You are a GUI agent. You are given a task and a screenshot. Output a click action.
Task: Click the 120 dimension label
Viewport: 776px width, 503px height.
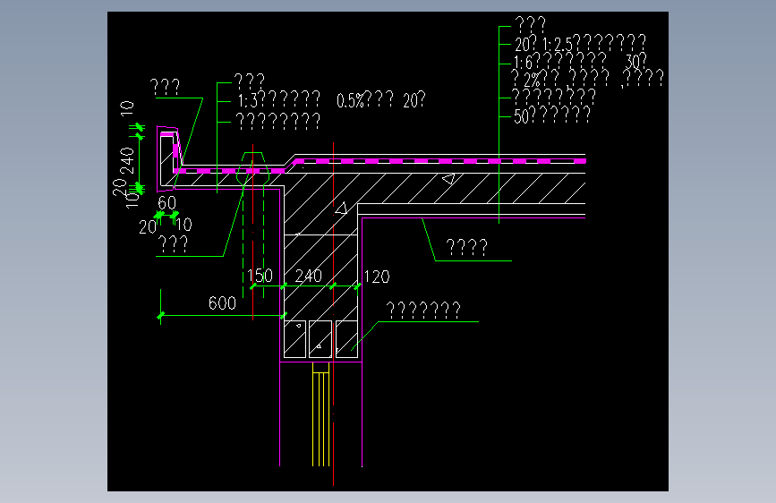click(377, 277)
